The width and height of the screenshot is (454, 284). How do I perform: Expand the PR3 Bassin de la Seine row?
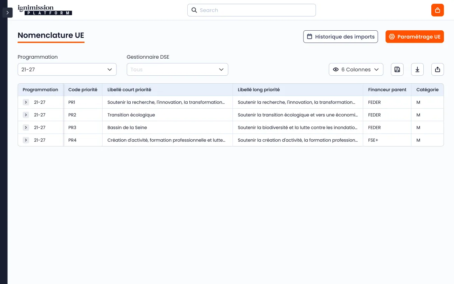[x=26, y=128]
